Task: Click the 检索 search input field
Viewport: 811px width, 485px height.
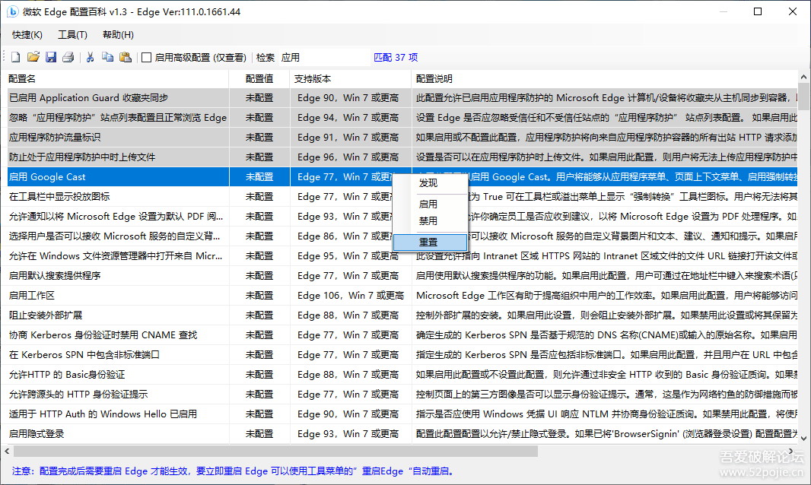Action: click(x=323, y=57)
